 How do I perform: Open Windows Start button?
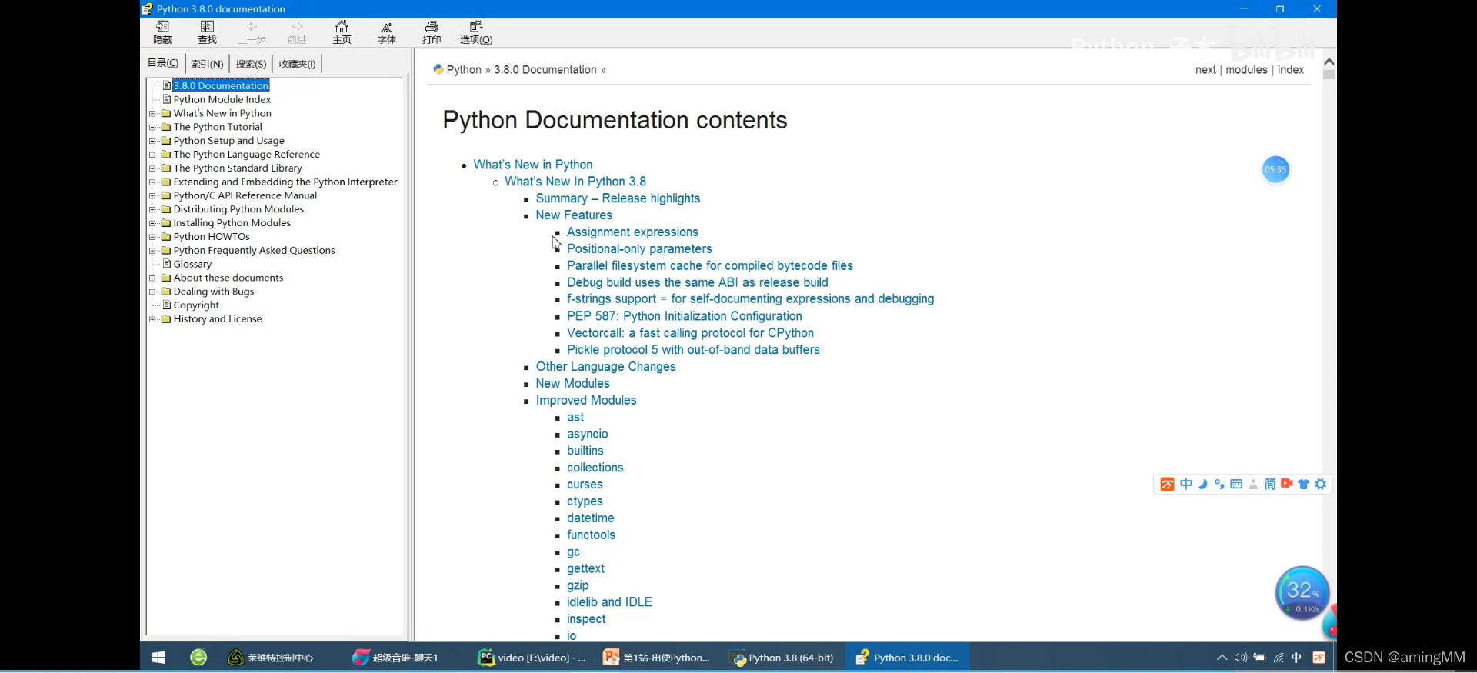click(158, 658)
